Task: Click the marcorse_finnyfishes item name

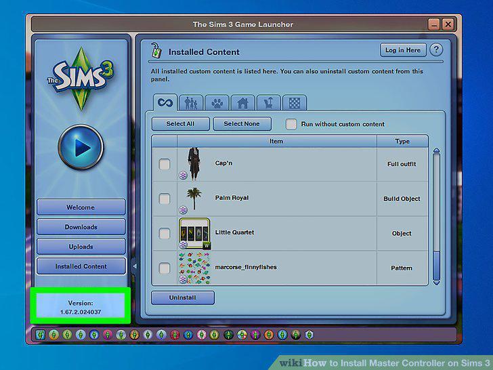Action: pyautogui.click(x=246, y=267)
